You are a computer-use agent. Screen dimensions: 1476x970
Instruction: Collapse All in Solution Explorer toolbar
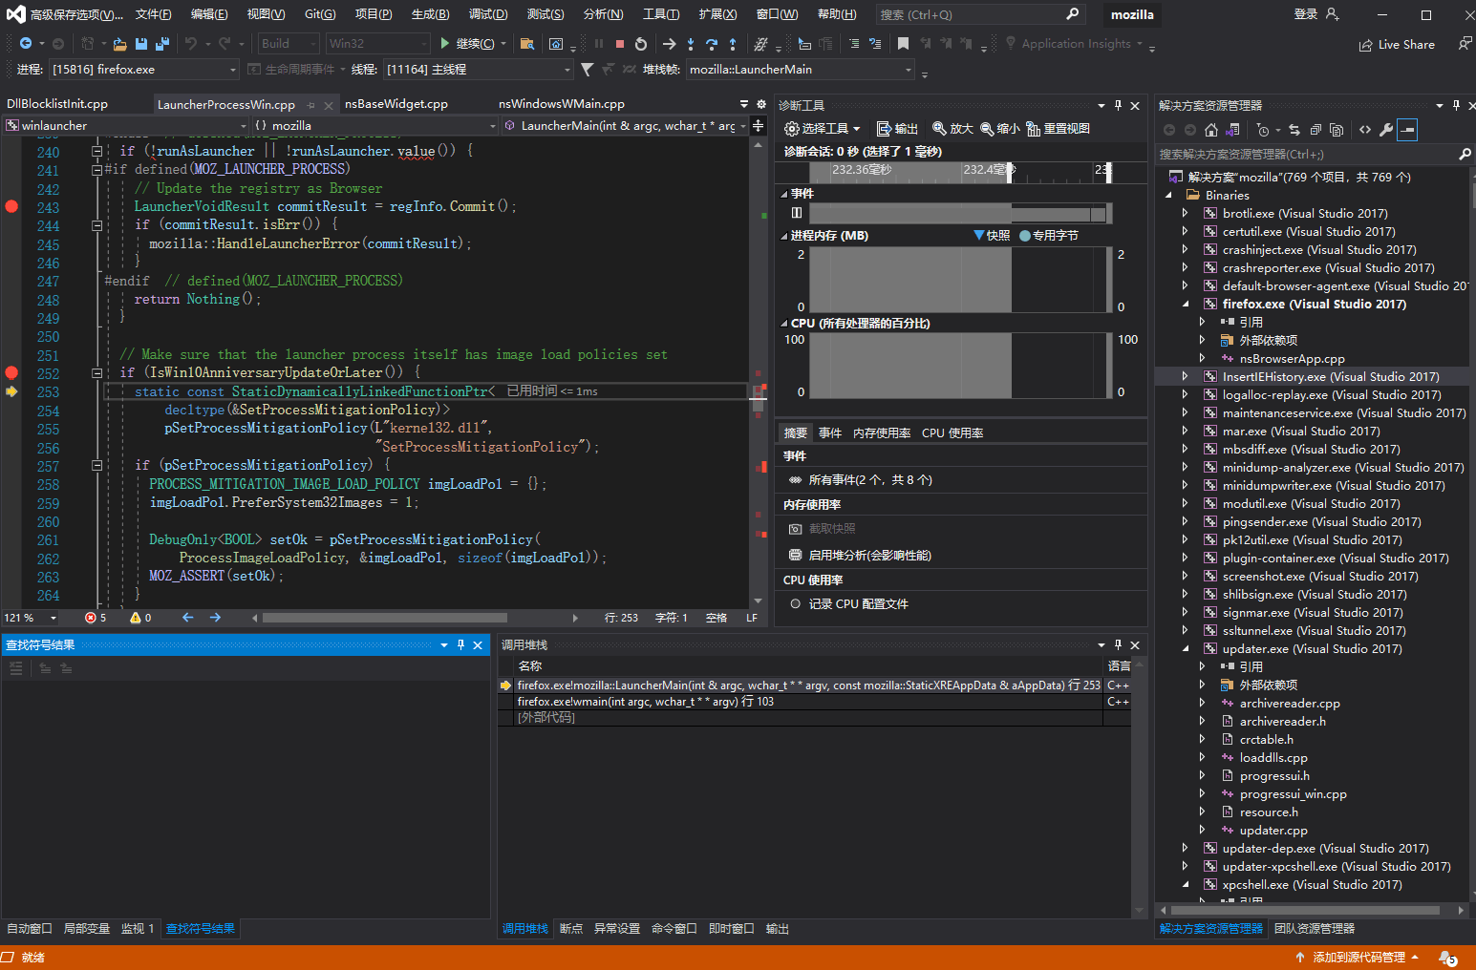pyautogui.click(x=1316, y=130)
